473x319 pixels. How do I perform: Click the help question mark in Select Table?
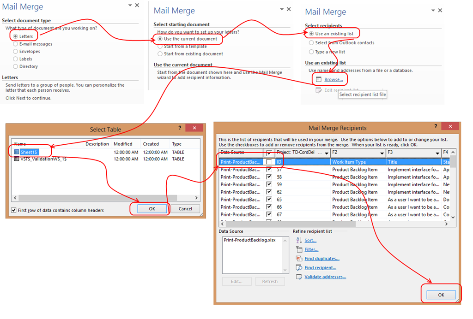[x=180, y=128]
